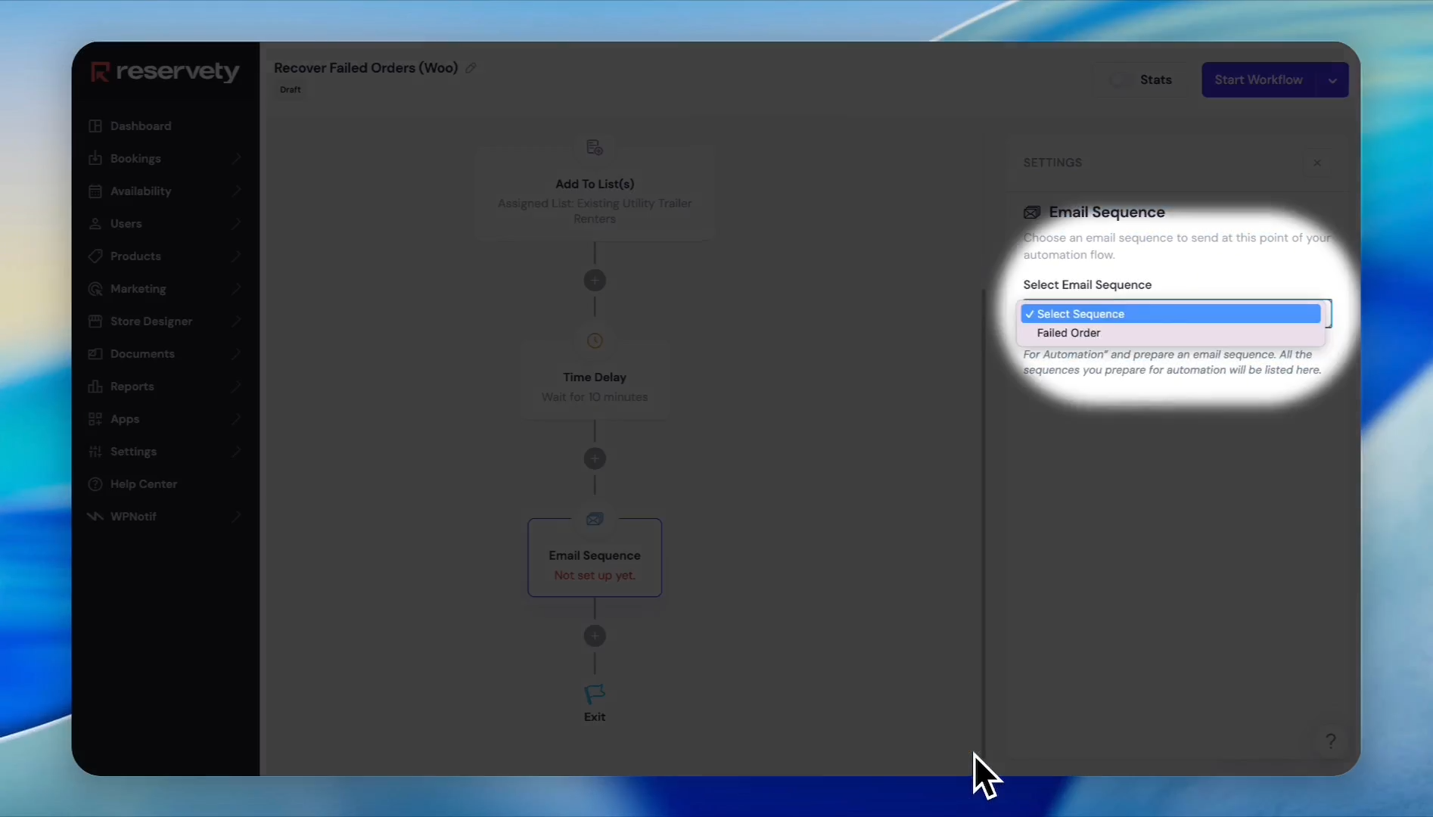This screenshot has height=817, width=1433.
Task: Open the Users sidebar item
Action: tap(126, 223)
